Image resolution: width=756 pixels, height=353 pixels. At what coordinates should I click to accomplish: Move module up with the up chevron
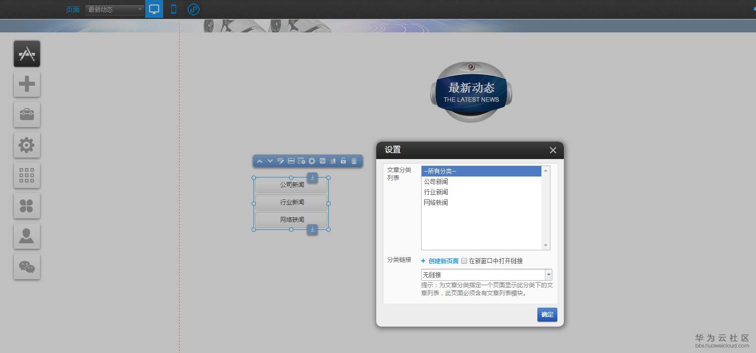(259, 161)
